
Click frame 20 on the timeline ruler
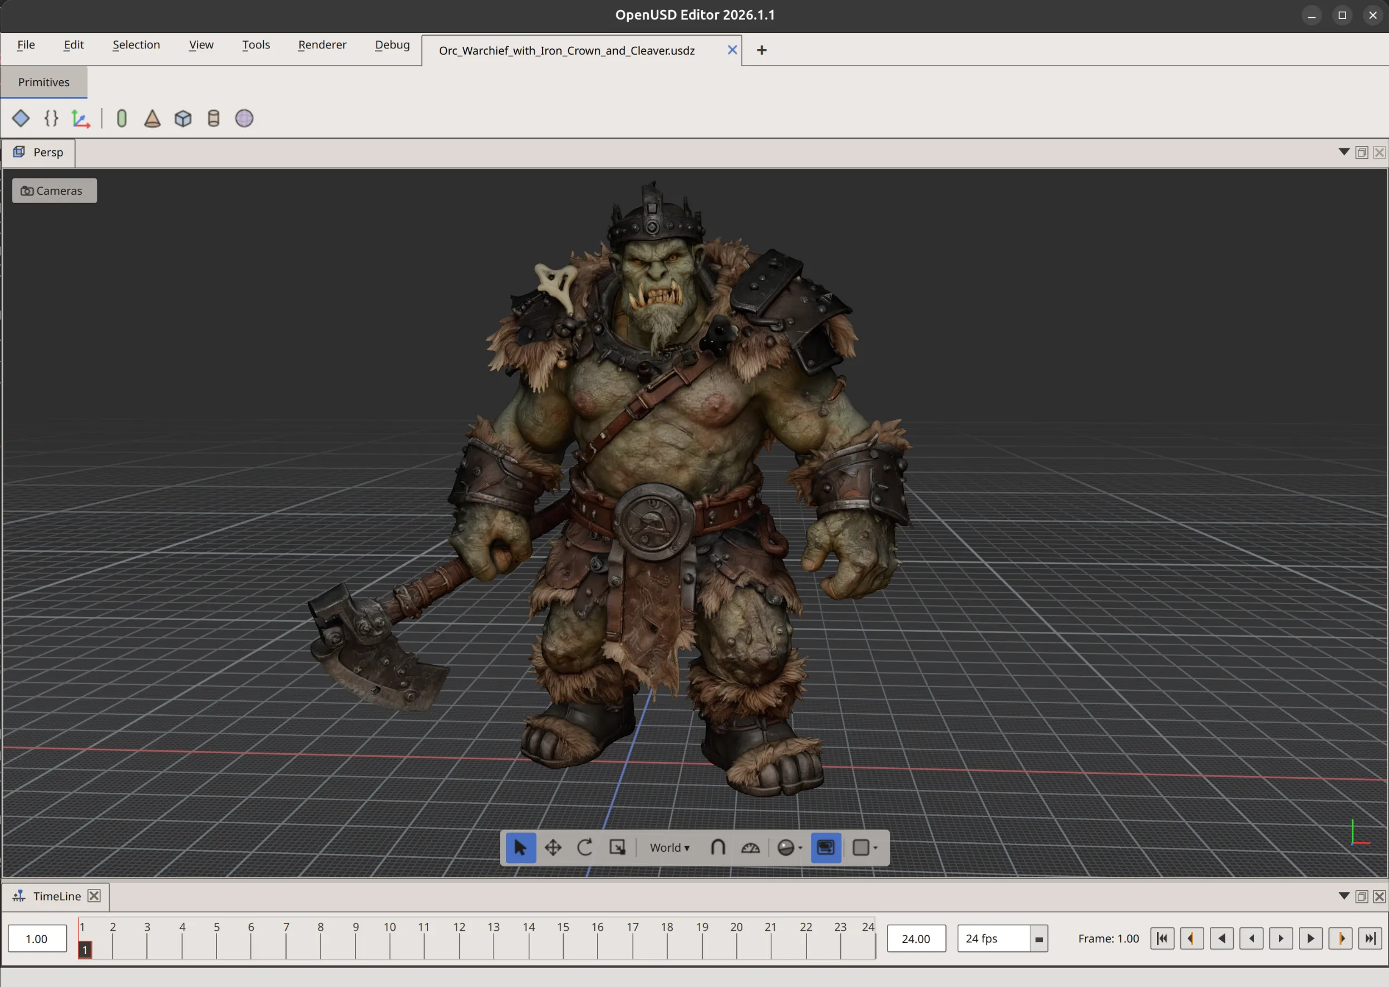pyautogui.click(x=736, y=939)
